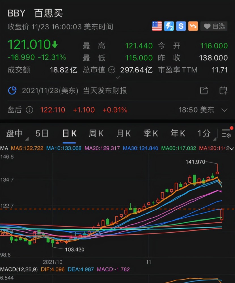Screen dimensions: 235x283
Task: Switch to 5日 chart tab
Action: pos(42,134)
